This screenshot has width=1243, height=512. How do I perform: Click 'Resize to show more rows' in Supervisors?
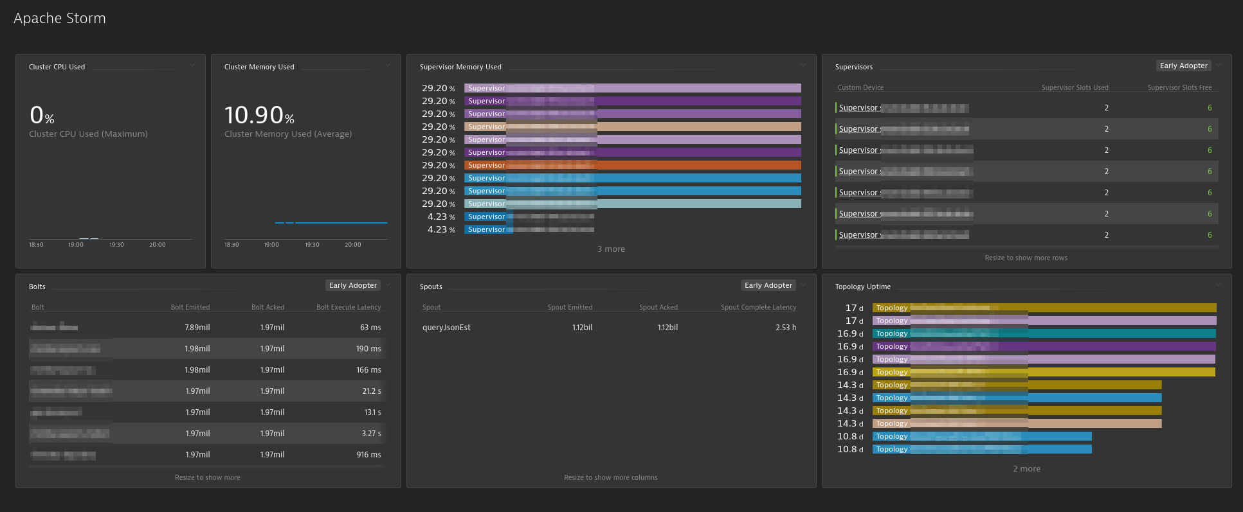click(1026, 258)
